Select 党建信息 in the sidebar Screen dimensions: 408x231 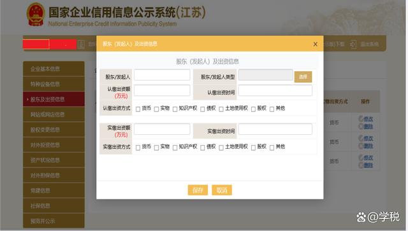(x=54, y=190)
